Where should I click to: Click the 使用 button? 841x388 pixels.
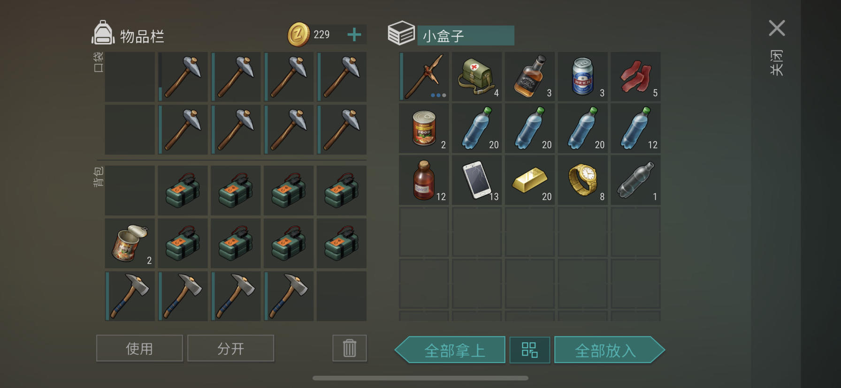(139, 348)
